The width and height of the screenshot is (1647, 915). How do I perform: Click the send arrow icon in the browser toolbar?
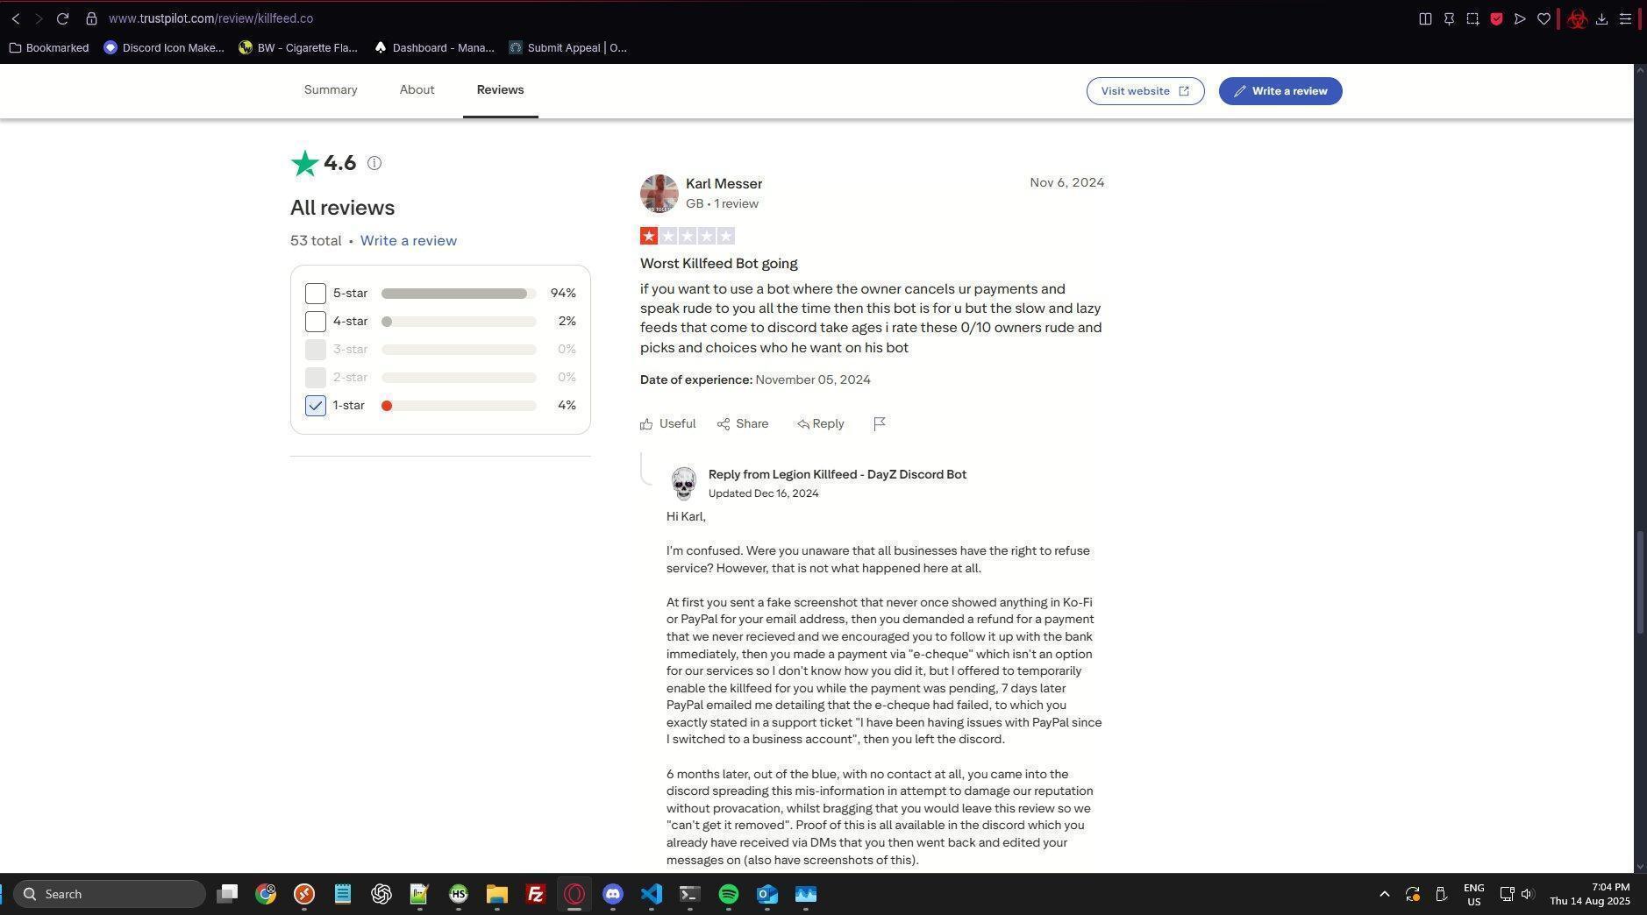pyautogui.click(x=1520, y=18)
